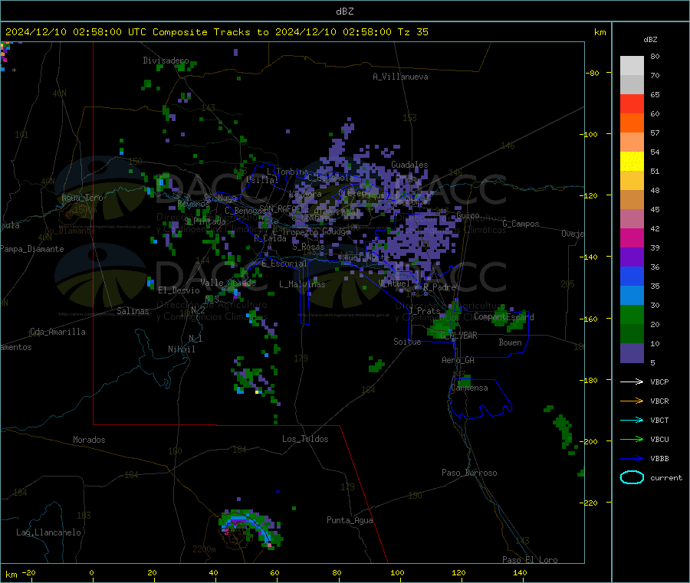Click the 'R_Padre' map label
Image resolution: width=690 pixels, height=583 pixels.
439,287
